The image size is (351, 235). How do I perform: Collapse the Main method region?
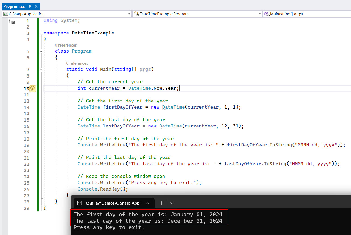tap(41, 69)
